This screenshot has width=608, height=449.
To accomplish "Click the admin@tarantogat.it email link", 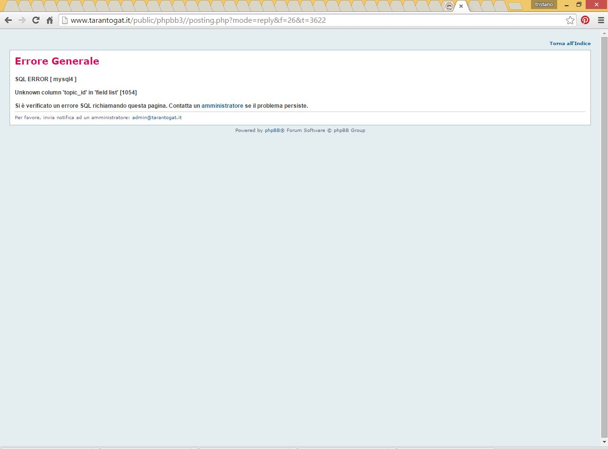I will point(157,117).
